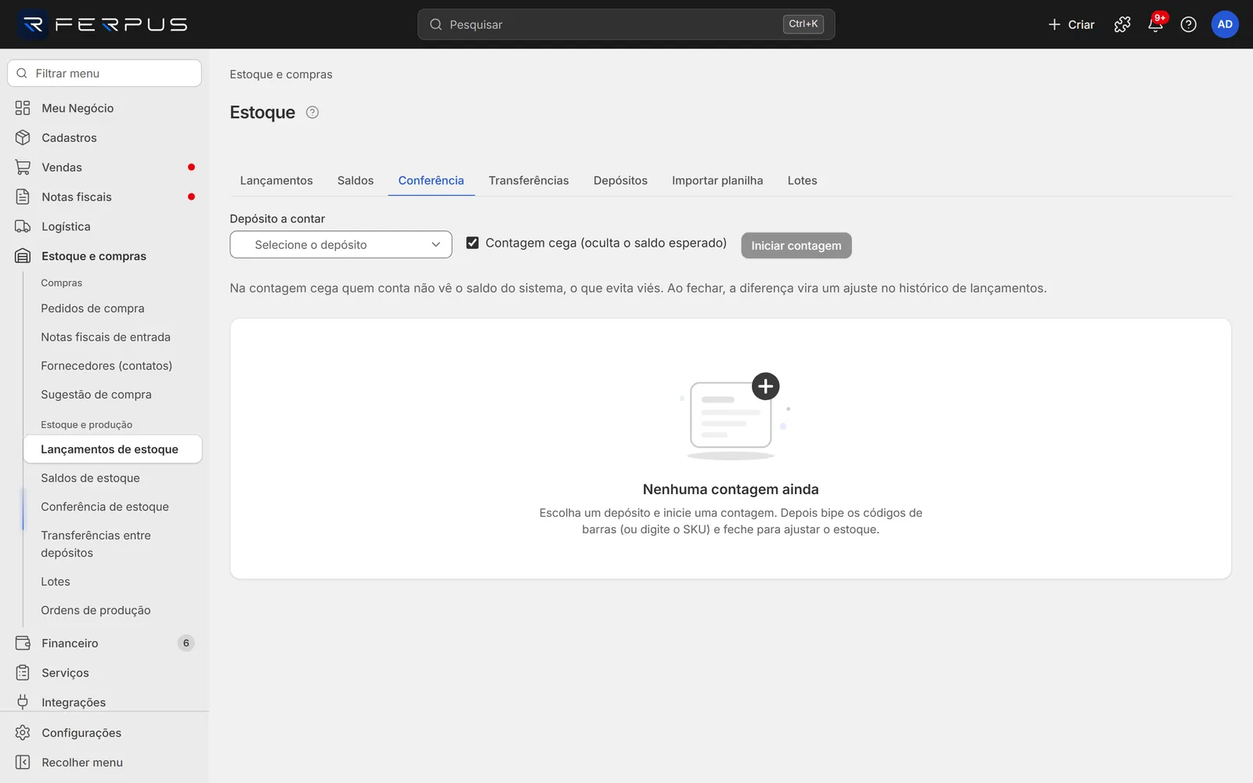The image size is (1253, 783).
Task: Open the integrations puzzle icon in the header
Action: [1122, 24]
